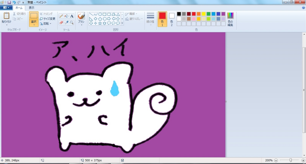The height and width of the screenshot is (164, 306).
Task: Pick the yellow color swatch
Action: pos(204,14)
